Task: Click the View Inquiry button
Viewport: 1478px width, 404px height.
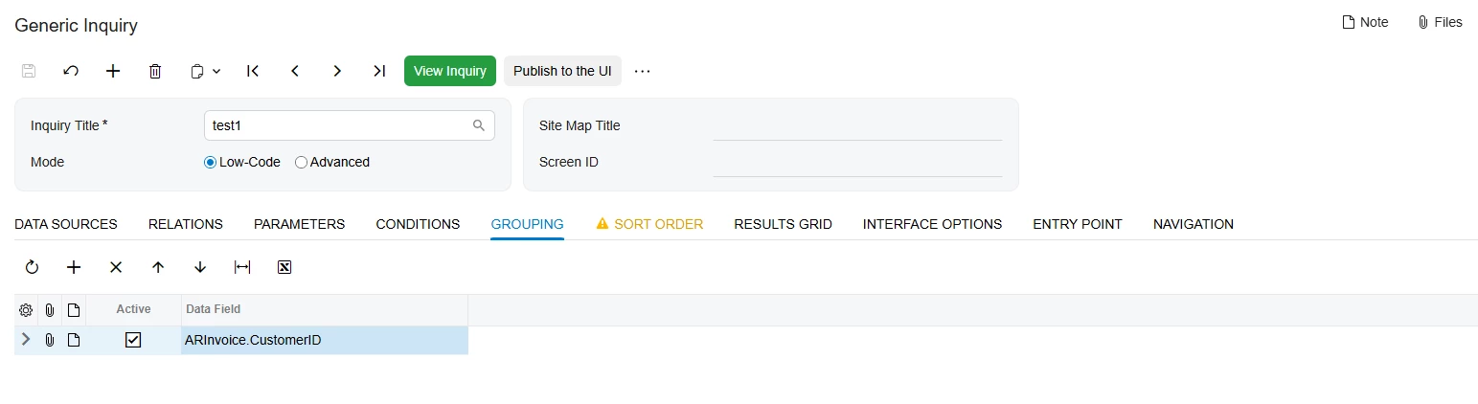Action: point(450,71)
